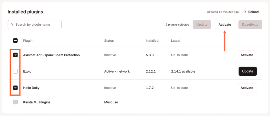Image resolution: width=270 pixels, height=116 pixels.
Task: Uncheck the Akismet Anti-spam checkbox
Action: click(15, 55)
